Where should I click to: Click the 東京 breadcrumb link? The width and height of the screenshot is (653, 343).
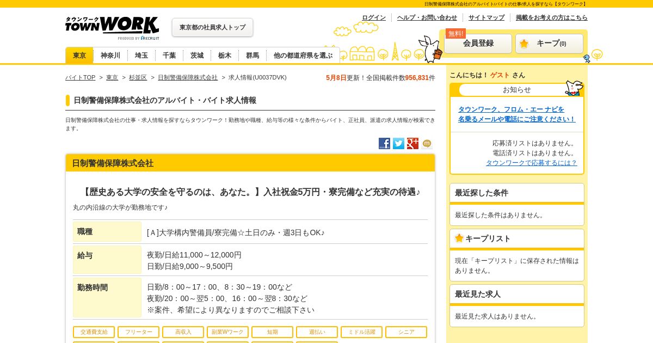(x=112, y=78)
